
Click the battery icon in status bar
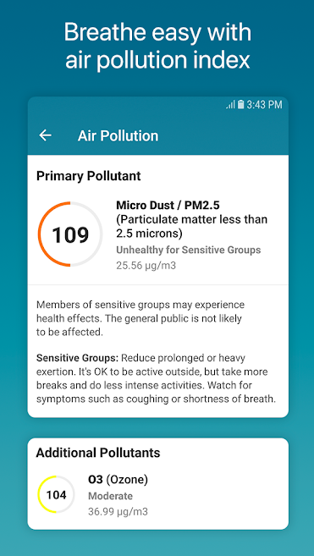pos(241,105)
